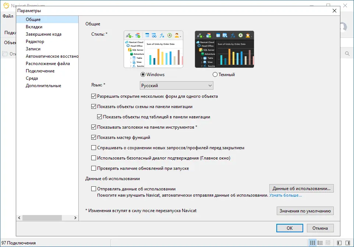Select the Общие category
Viewport: 354px width, 247px height.
coord(47,19)
